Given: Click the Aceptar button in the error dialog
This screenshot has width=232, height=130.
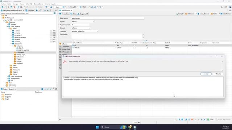Looking at the screenshot, I should pyautogui.click(x=206, y=74).
